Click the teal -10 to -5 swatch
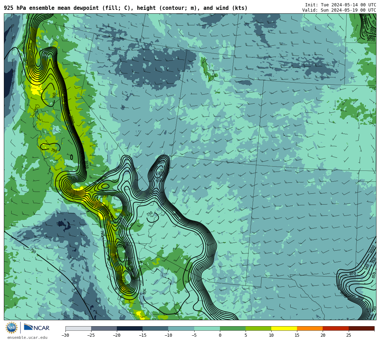The height and width of the screenshot is (342, 380). 181,328
